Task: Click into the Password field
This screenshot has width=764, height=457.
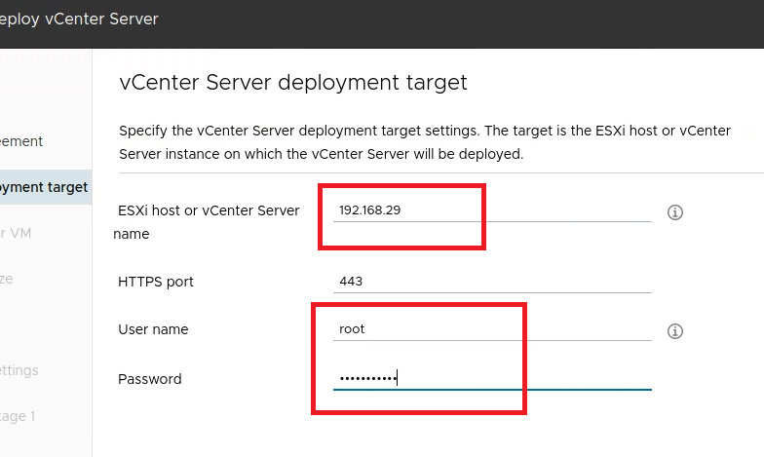Action: [x=492, y=378]
